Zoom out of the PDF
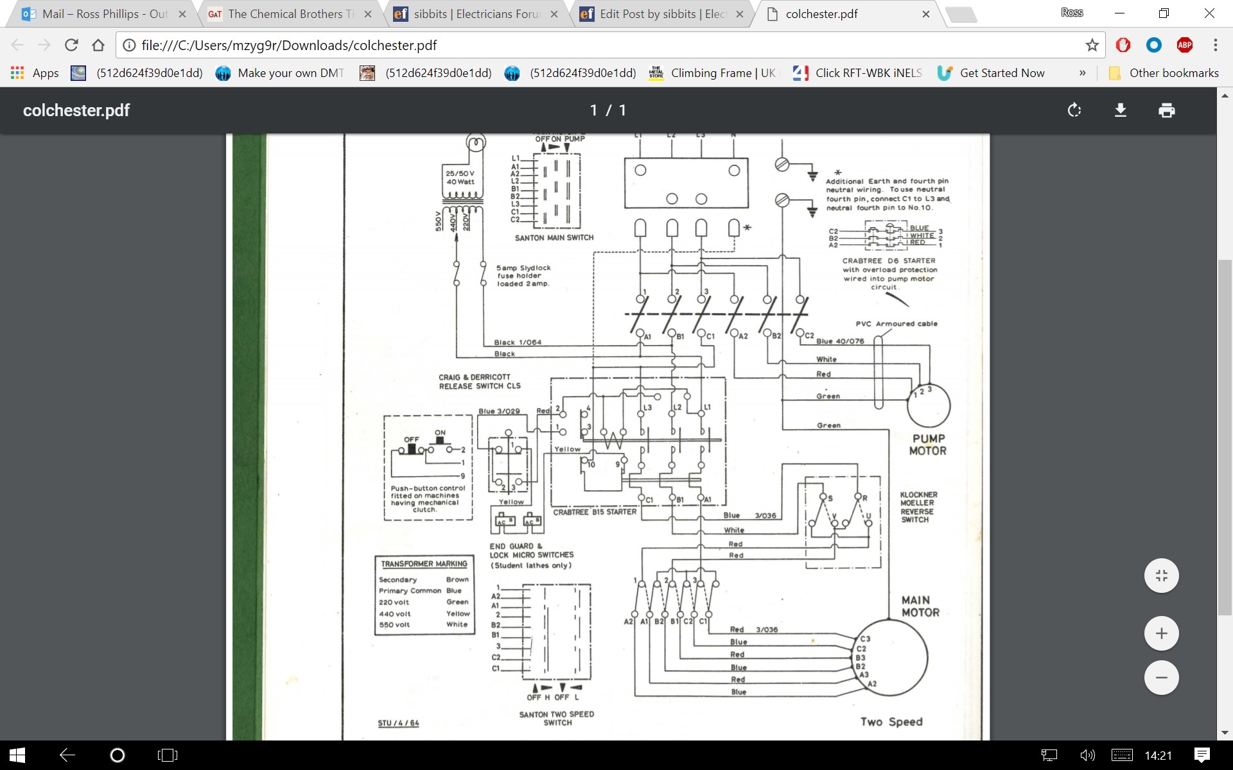The width and height of the screenshot is (1233, 770). 1161,678
